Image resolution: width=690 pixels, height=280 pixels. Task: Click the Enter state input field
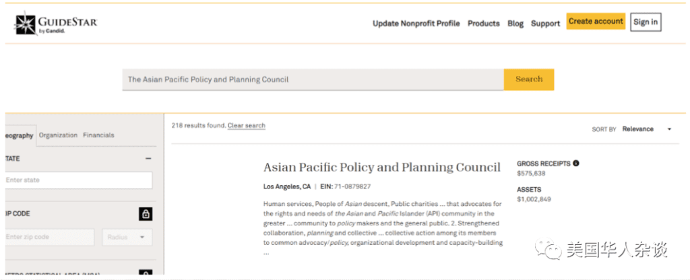pyautogui.click(x=79, y=180)
